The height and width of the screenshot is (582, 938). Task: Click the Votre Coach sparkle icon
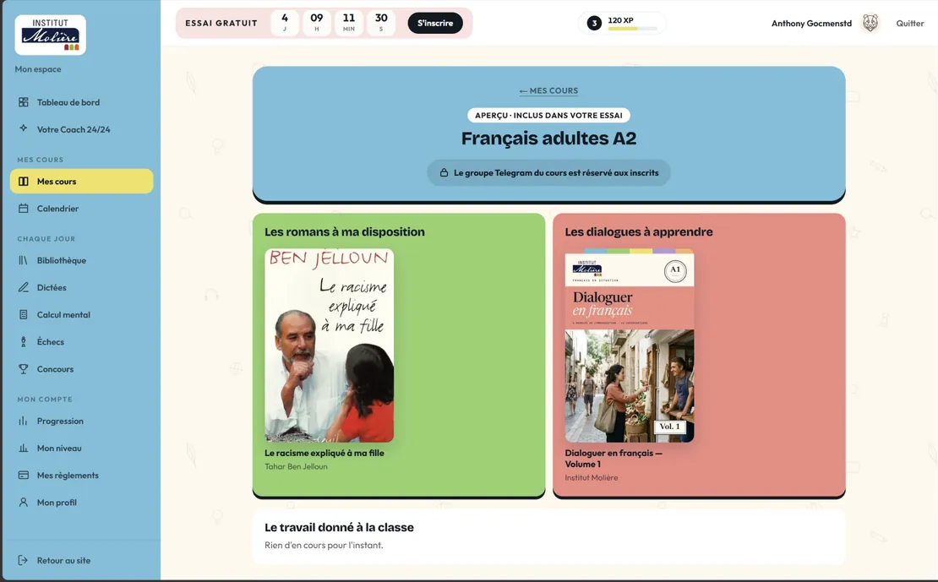pyautogui.click(x=24, y=128)
